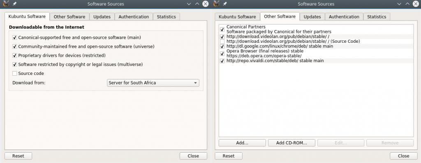The image size is (421, 163).
Task: Enable the Source code checkbox
Action: [15, 73]
